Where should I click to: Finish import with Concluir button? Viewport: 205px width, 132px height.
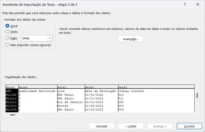[x=189, y=126]
